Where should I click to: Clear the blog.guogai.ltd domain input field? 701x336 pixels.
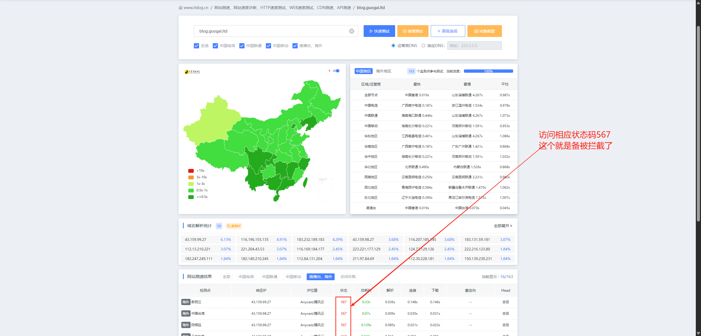[x=352, y=31]
